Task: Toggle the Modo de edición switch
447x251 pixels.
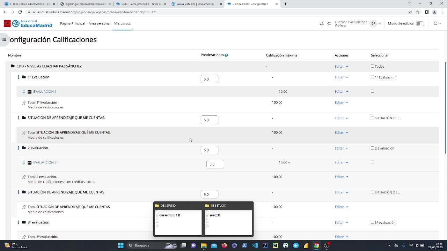Action: 420,24
